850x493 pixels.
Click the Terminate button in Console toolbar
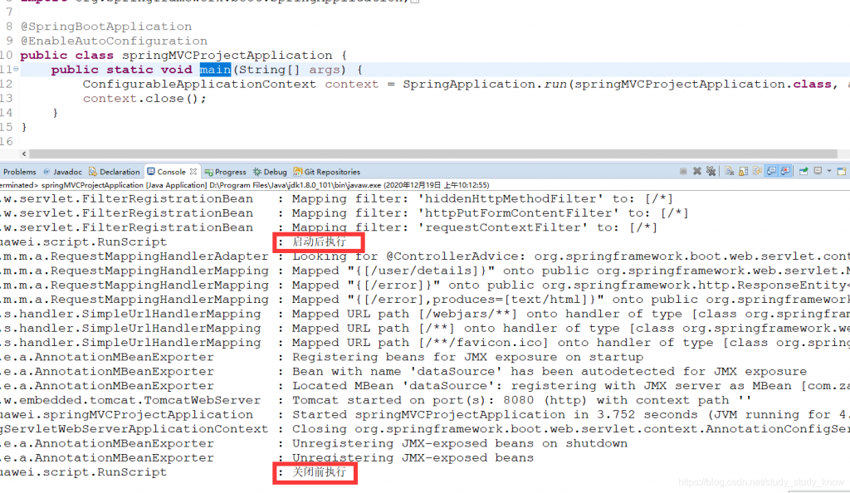click(682, 171)
